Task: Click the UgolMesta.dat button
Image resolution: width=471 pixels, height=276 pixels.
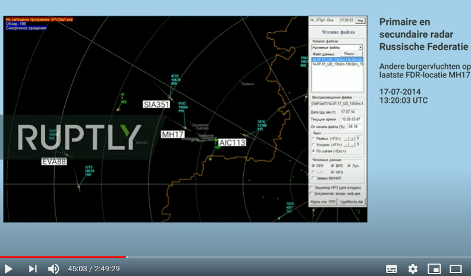Action: [x=351, y=202]
